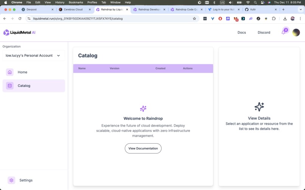Open macOS Control Center

point(263,3)
